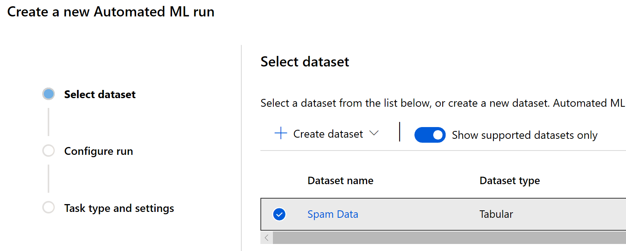Sort by the Dataset type column header
The height and width of the screenshot is (251, 626).
(509, 181)
